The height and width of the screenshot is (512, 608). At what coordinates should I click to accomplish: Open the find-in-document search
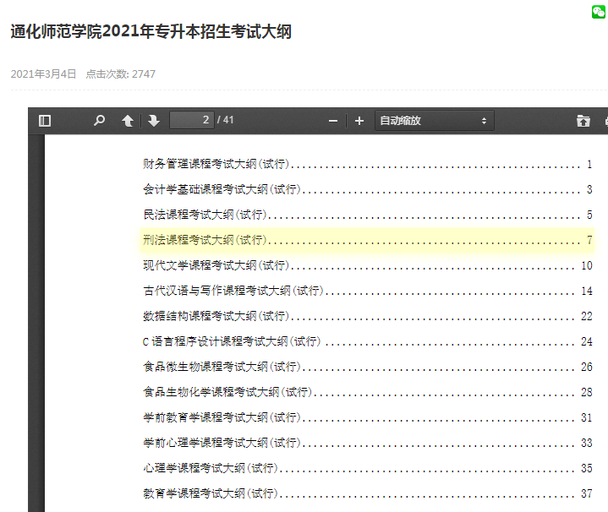click(99, 121)
